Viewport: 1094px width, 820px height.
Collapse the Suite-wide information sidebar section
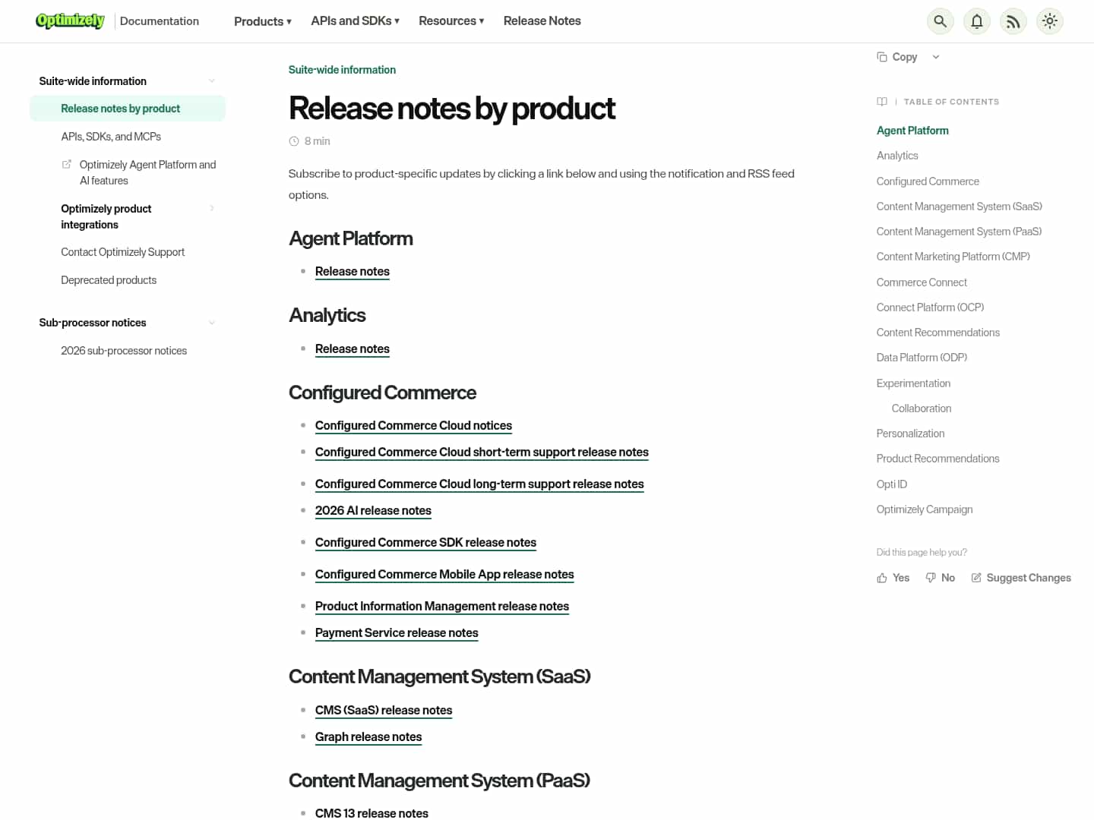[x=212, y=81]
